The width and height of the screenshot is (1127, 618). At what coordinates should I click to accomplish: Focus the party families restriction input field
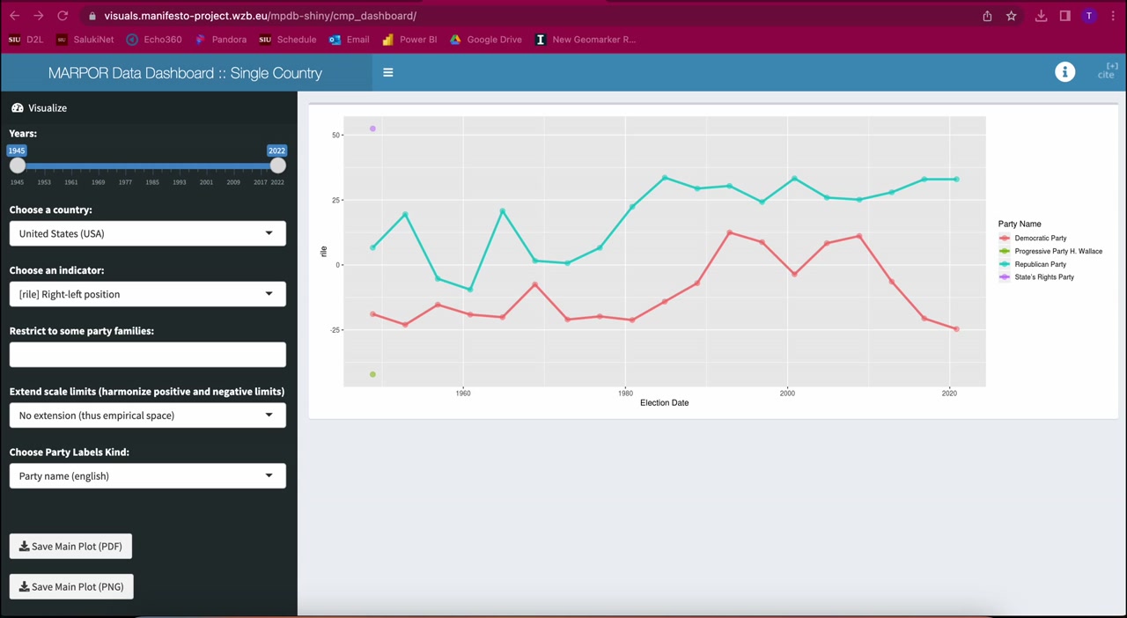click(148, 355)
